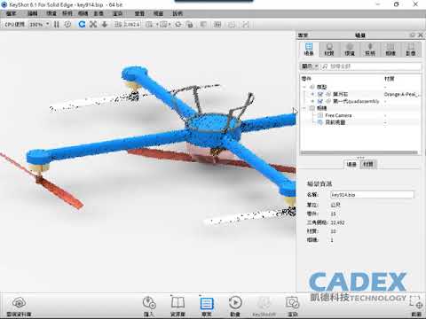The width and height of the screenshot is (426, 319).
Task: Open the 編輯 (Edit) menu
Action: [33, 13]
